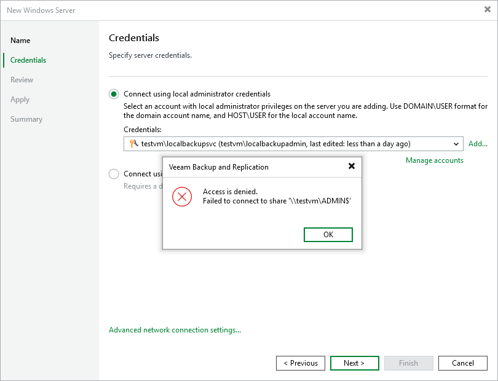Close the Veeam error dialog with X
The height and width of the screenshot is (381, 498).
[x=352, y=167]
